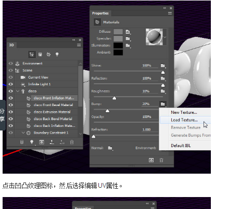Click the Normal texture folder icon
Viewport: 227px width, 209px height.
point(110,148)
